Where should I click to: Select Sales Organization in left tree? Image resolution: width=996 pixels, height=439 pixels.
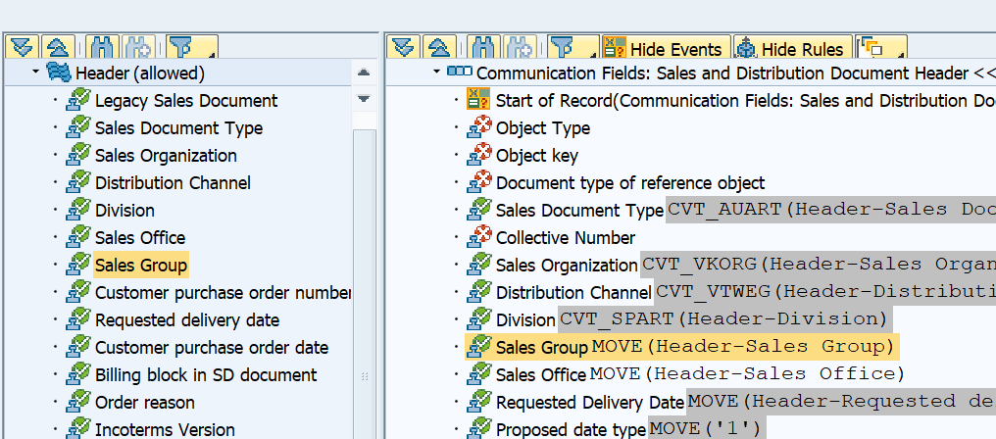[166, 156]
